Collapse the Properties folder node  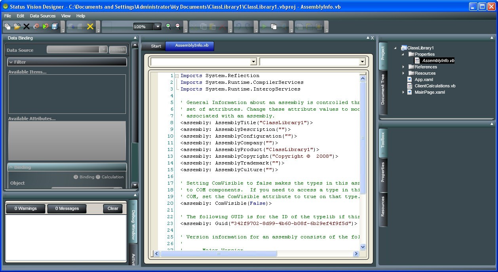(x=403, y=54)
